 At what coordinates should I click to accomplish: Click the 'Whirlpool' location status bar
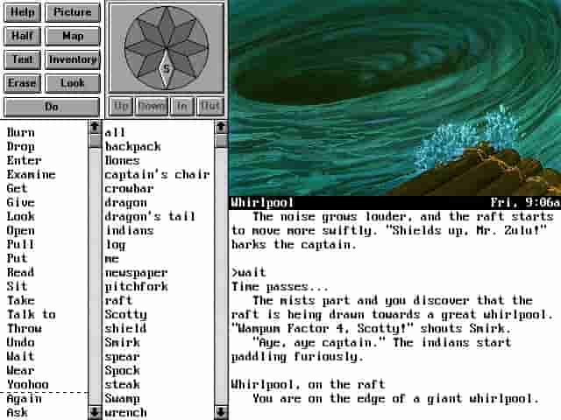pyautogui.click(x=394, y=202)
